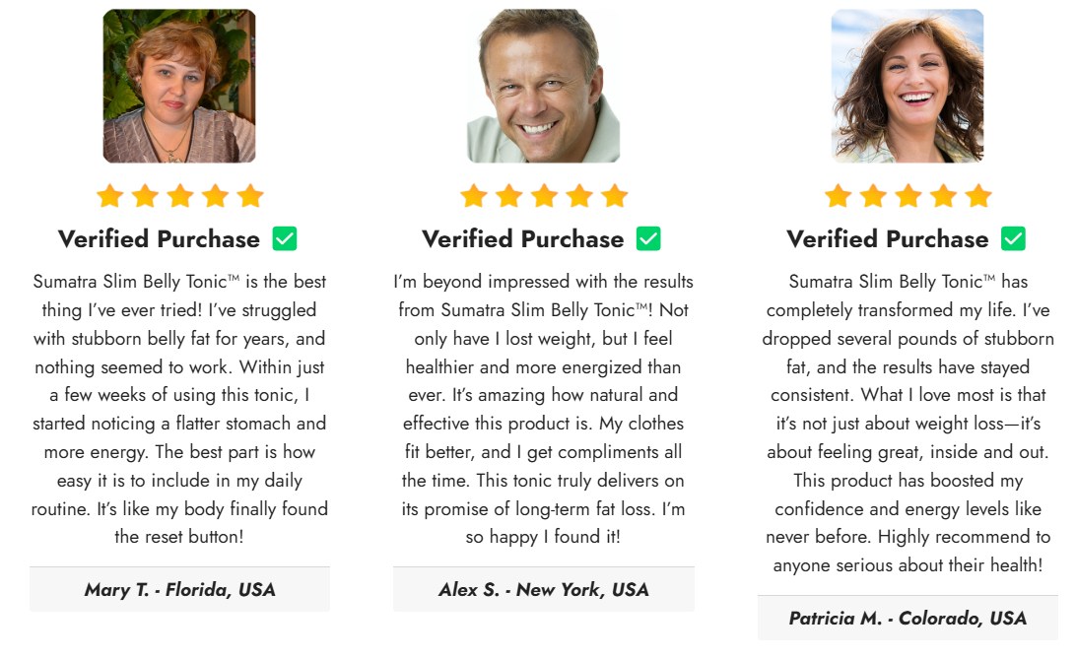Click first star in Patricia M.'s rating

(838, 196)
